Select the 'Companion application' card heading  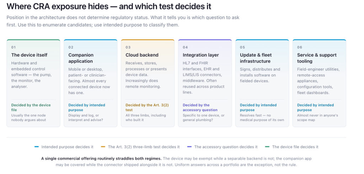[x=81, y=58]
